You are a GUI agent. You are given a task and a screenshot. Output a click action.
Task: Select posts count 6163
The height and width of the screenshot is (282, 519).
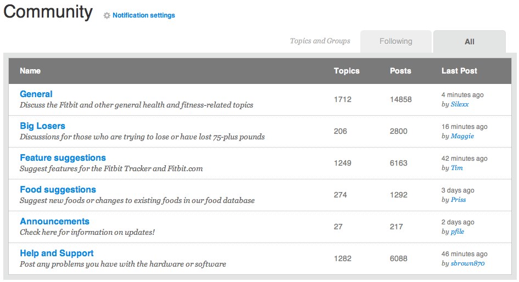399,163
